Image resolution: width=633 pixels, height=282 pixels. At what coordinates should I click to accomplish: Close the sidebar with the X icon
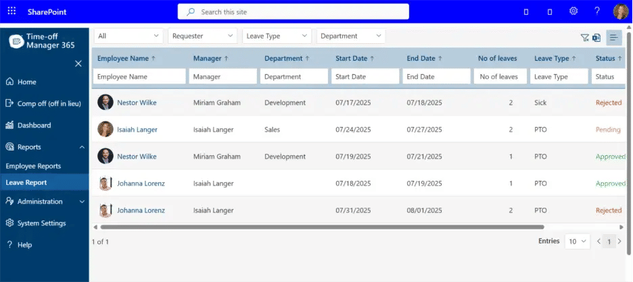point(78,63)
